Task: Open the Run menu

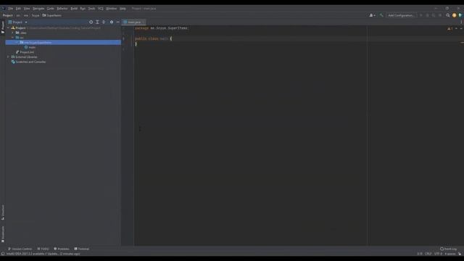Action: pos(83,9)
